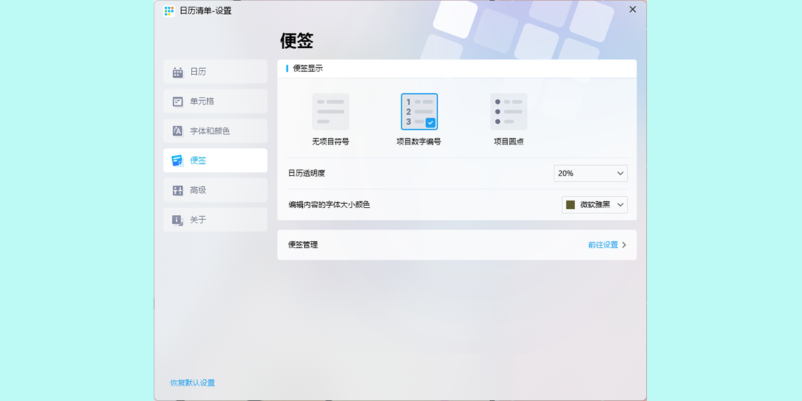Open the 日历 settings tab

[215, 72]
